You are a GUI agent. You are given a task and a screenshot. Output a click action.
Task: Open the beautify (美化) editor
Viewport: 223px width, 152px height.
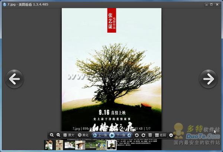83,135
